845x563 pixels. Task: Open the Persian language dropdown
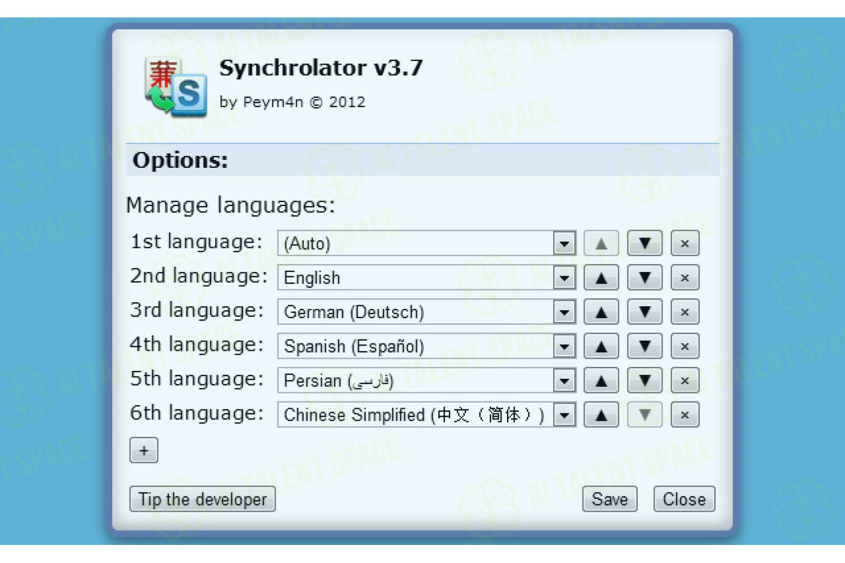(x=426, y=381)
